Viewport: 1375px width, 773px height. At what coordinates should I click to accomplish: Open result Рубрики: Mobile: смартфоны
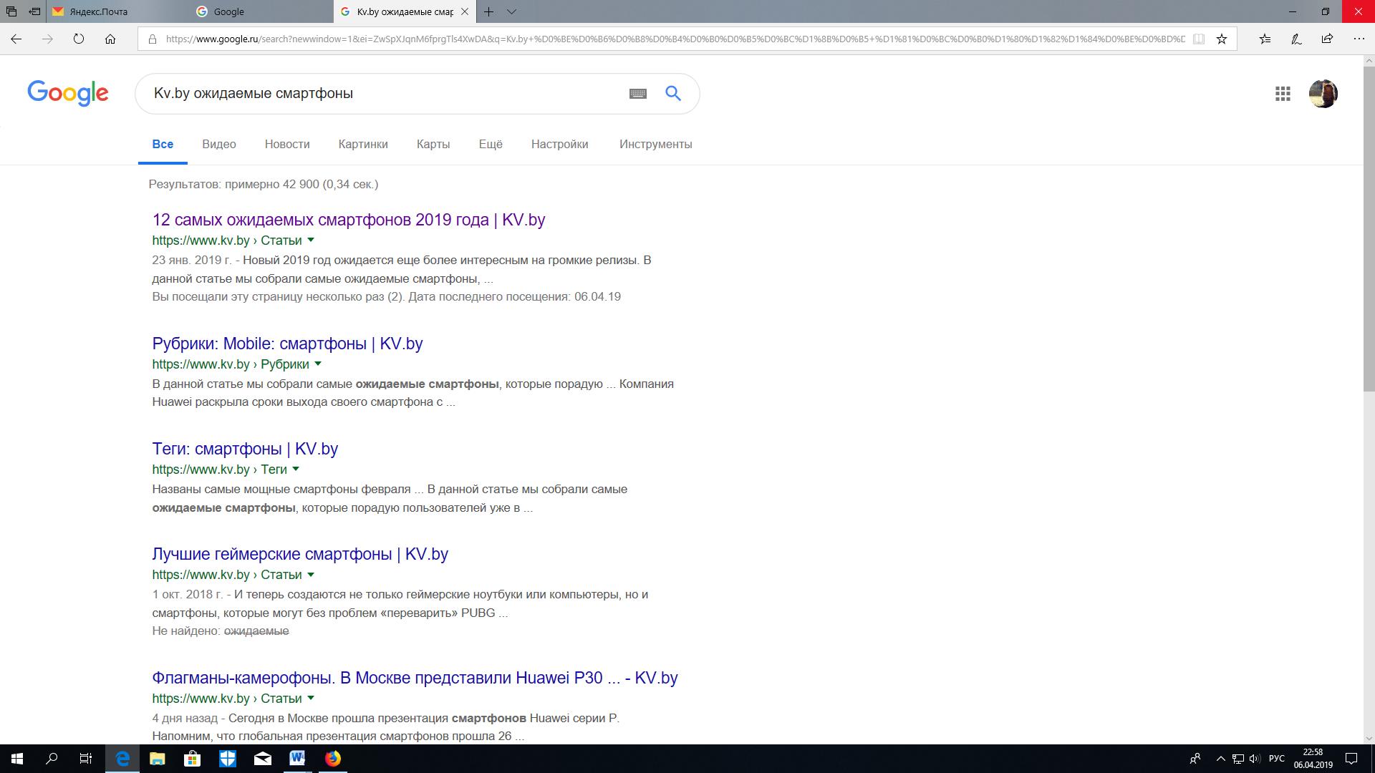[x=287, y=344]
